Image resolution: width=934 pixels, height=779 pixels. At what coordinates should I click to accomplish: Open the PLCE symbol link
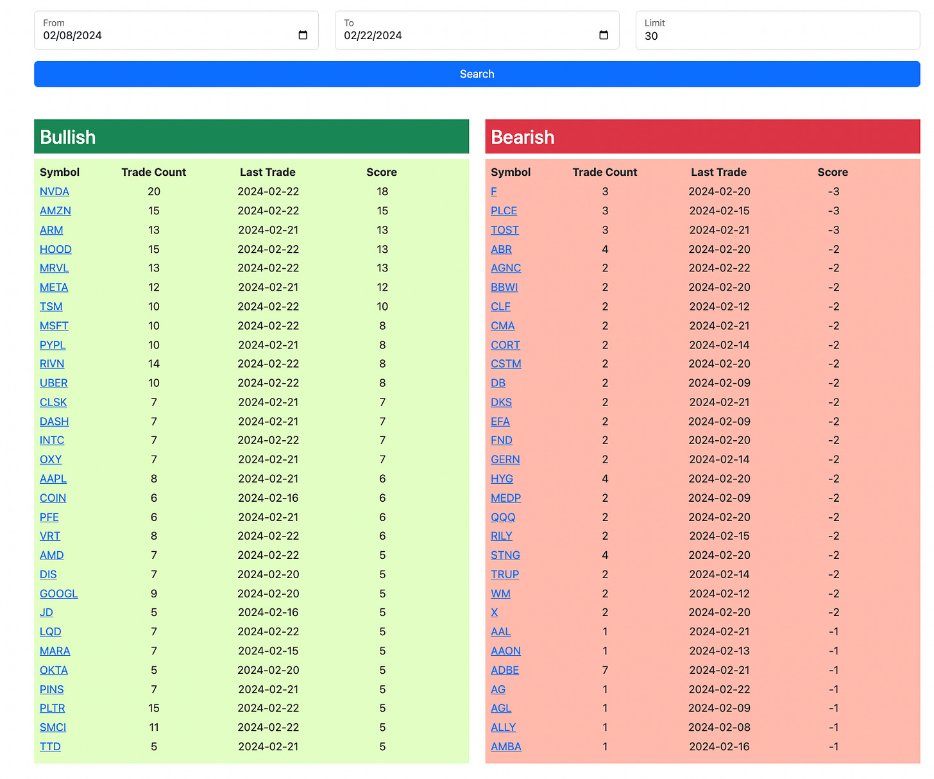[504, 211]
